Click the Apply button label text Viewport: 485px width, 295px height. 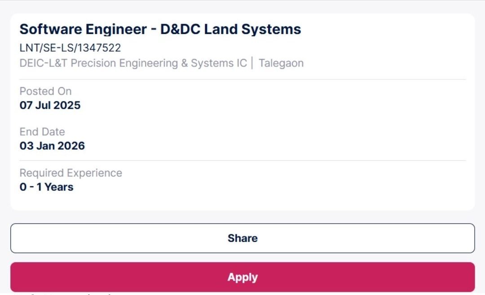click(242, 277)
